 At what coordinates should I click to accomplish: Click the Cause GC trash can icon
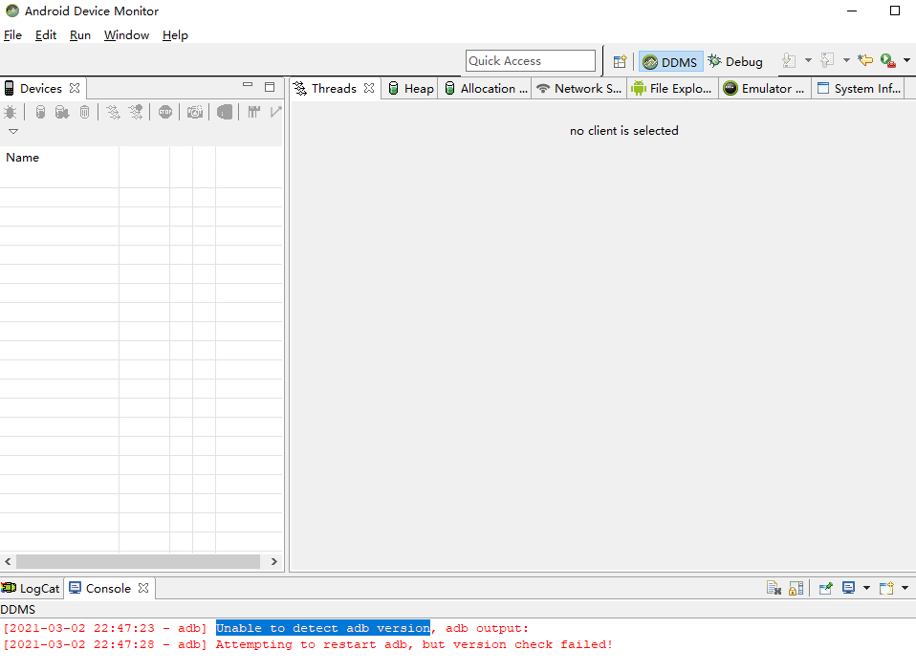(85, 112)
